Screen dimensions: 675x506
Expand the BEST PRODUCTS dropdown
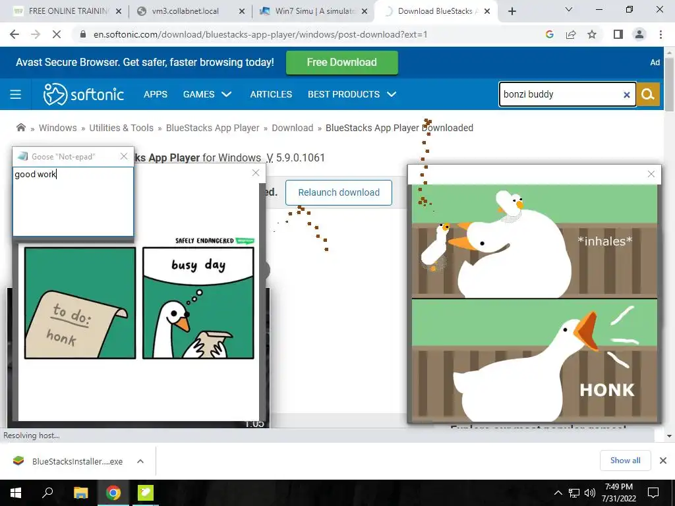[x=352, y=94]
